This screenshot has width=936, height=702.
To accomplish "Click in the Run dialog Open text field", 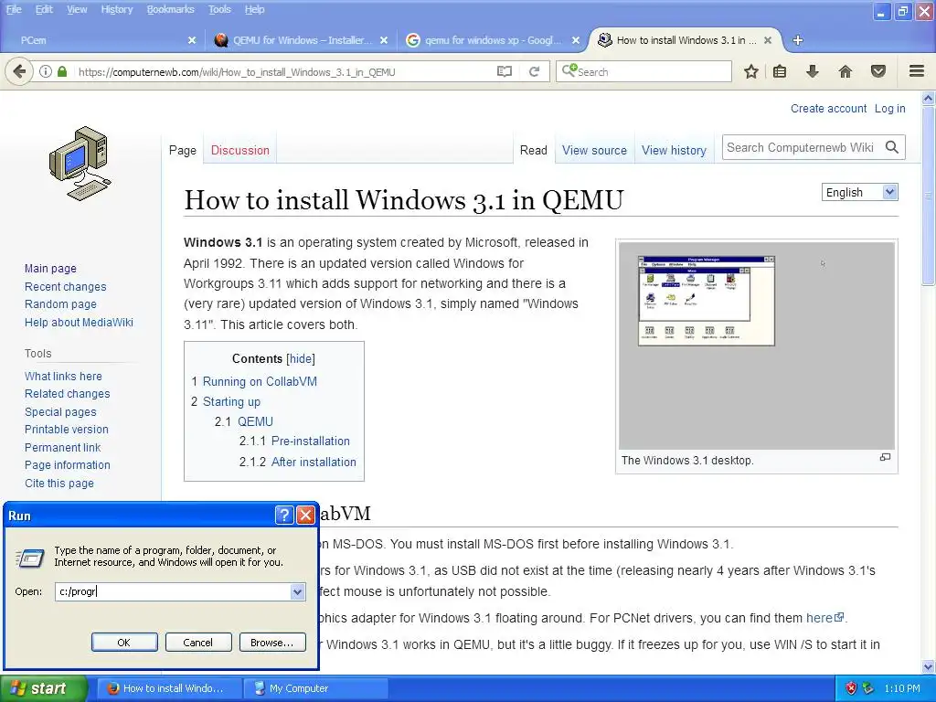I will click(x=173, y=591).
